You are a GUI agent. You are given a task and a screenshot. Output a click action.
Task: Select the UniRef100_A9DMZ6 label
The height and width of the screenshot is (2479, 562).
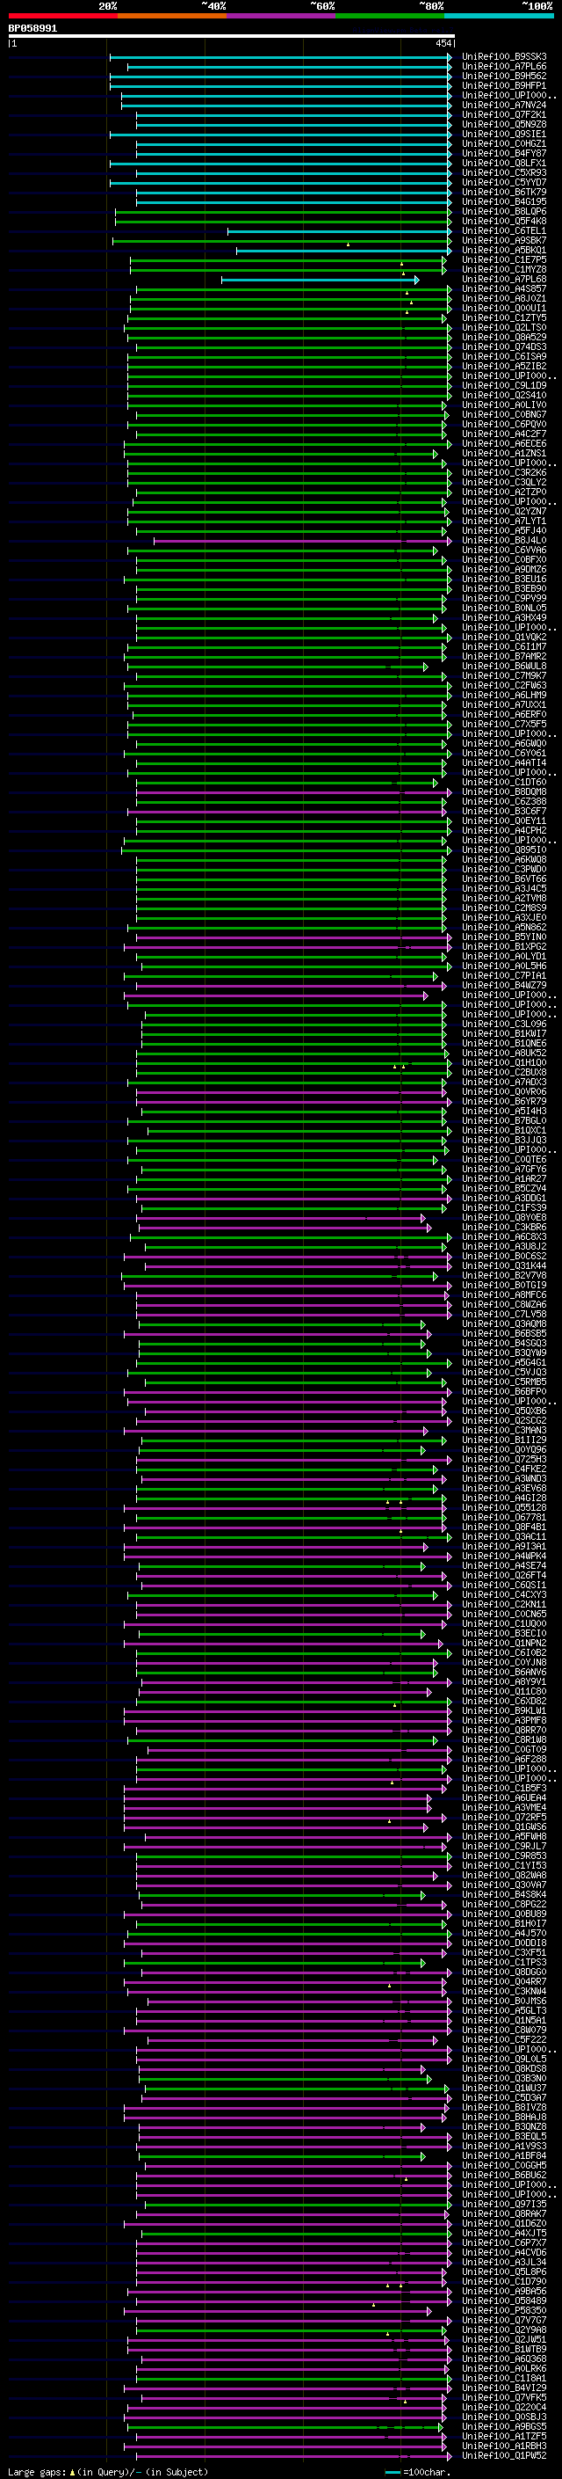coord(504,569)
